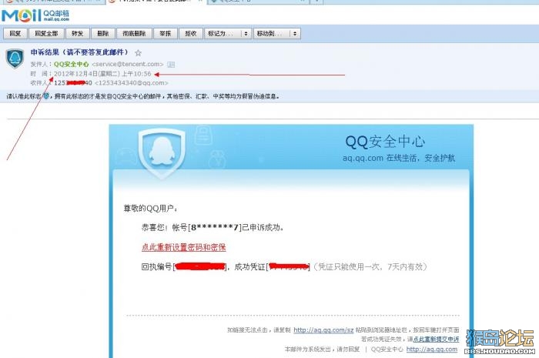Click the QQ Mail logo
This screenshot has width=539, height=358.
(35, 15)
